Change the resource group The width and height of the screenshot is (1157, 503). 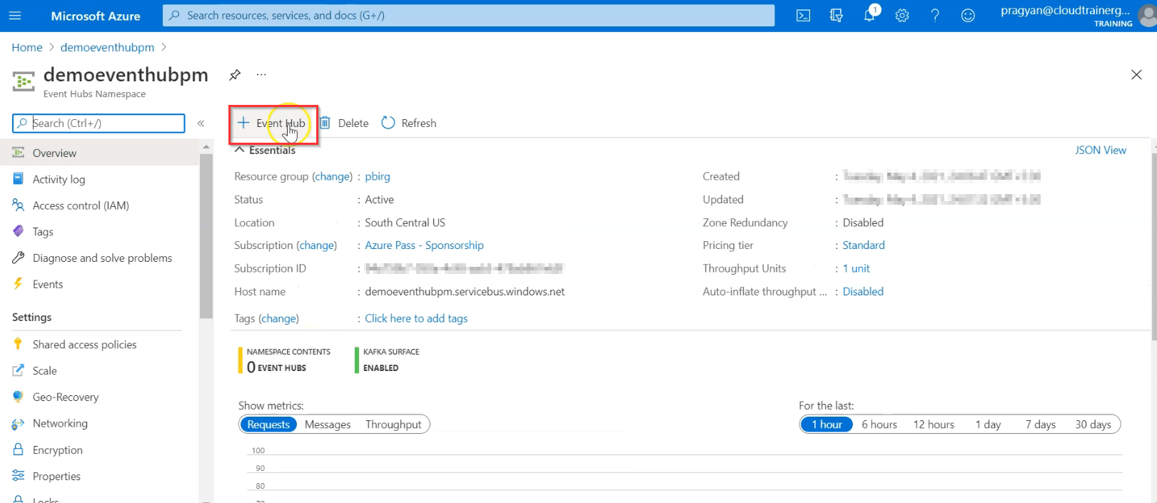(x=332, y=176)
